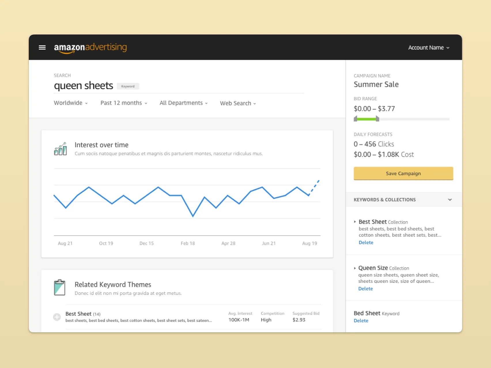Click the Apr 28 axis label
Screen dimensions: 491x368
click(x=228, y=243)
